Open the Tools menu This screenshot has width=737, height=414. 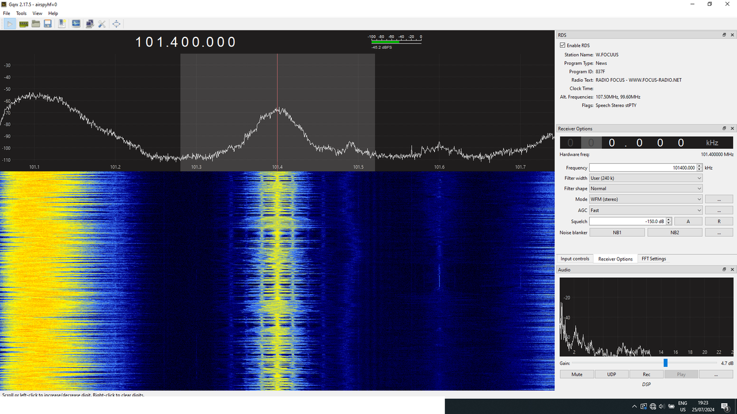(x=21, y=13)
